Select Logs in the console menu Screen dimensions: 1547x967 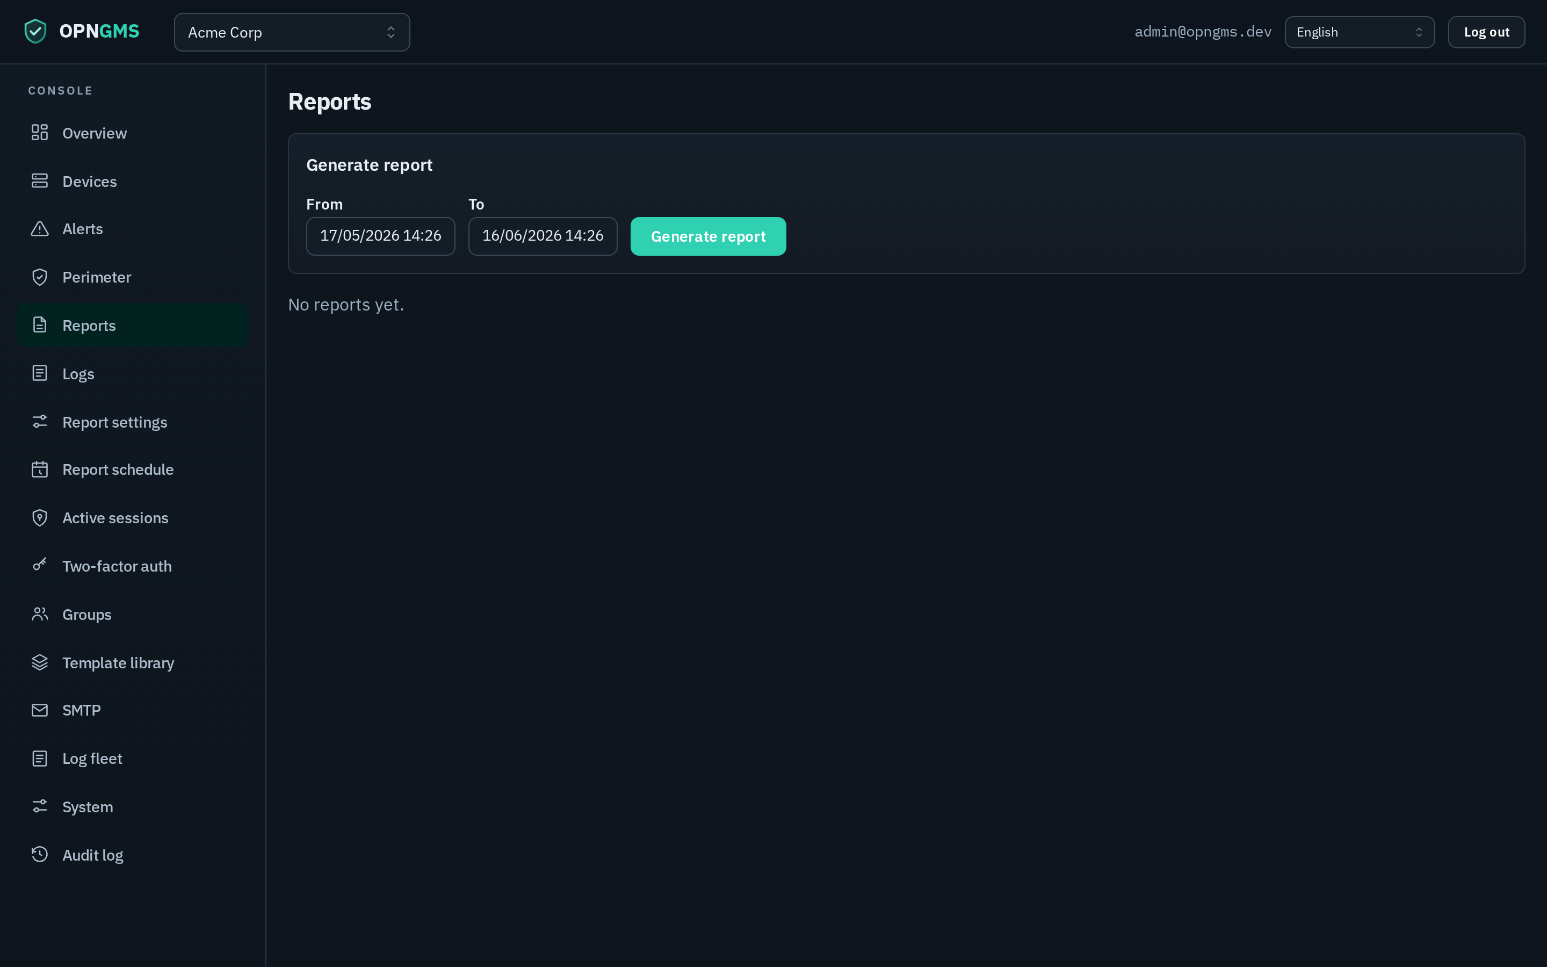133,374
